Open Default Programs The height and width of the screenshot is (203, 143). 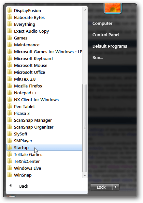click(x=110, y=46)
